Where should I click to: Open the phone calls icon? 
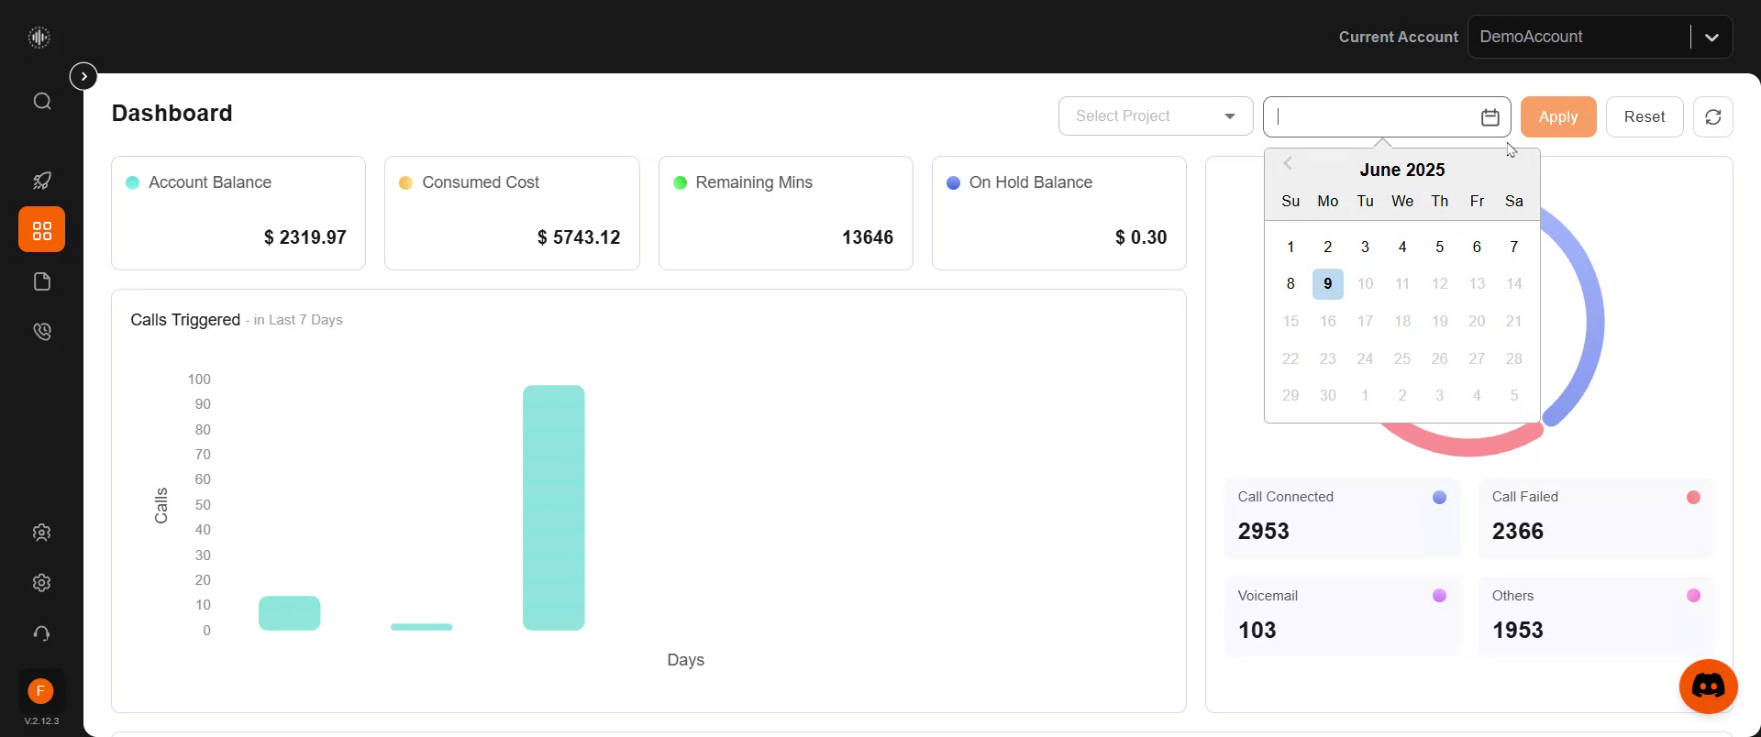coord(42,332)
